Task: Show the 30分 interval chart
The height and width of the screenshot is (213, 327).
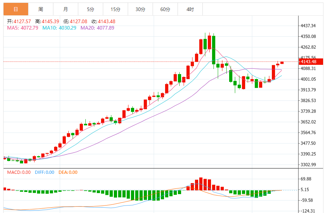Action: (x=140, y=9)
